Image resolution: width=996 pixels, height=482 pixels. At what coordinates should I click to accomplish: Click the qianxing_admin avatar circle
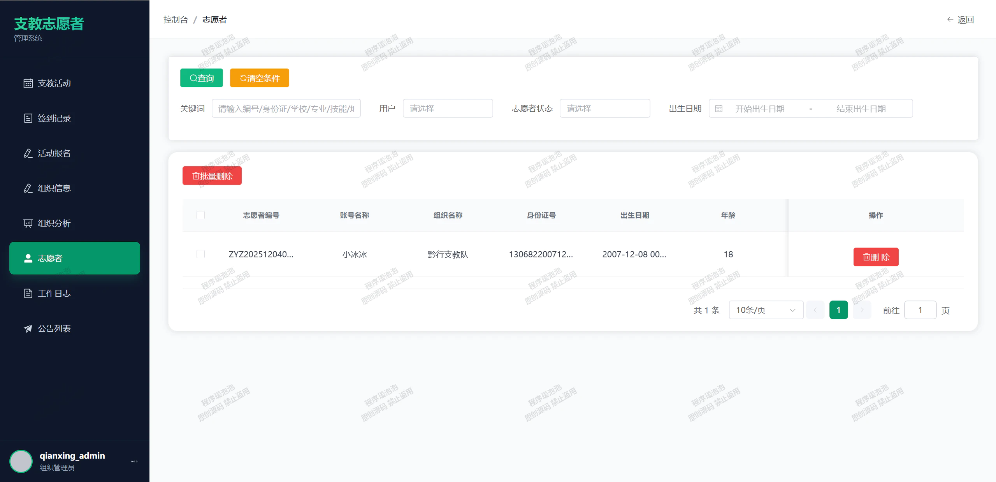click(x=21, y=461)
